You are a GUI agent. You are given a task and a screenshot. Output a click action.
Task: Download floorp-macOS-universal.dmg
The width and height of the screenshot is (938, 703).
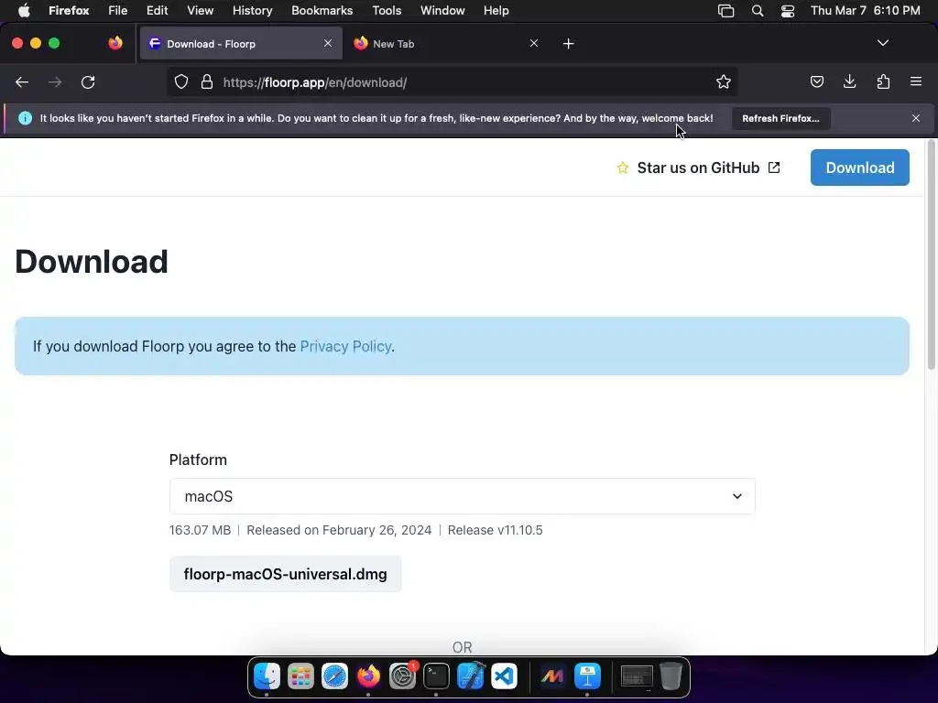[x=286, y=574]
